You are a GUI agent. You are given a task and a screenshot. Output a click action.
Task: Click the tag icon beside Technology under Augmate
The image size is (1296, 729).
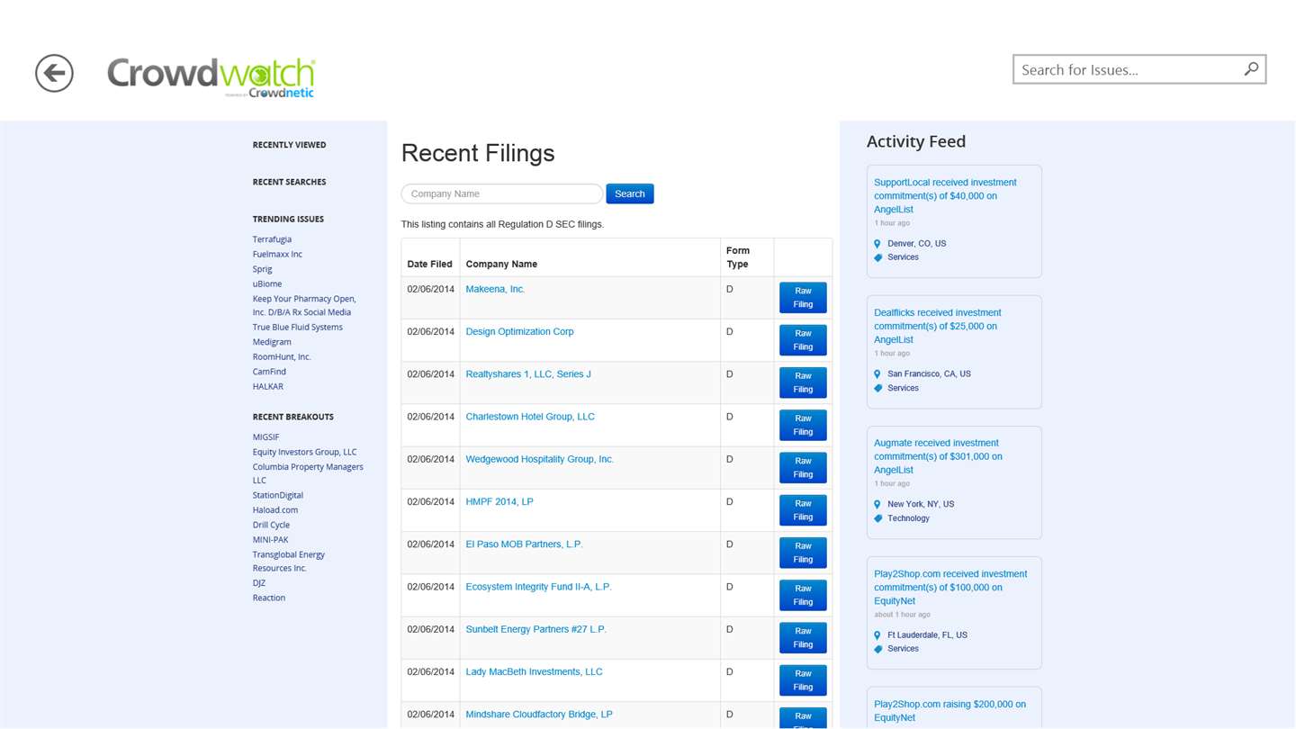878,518
